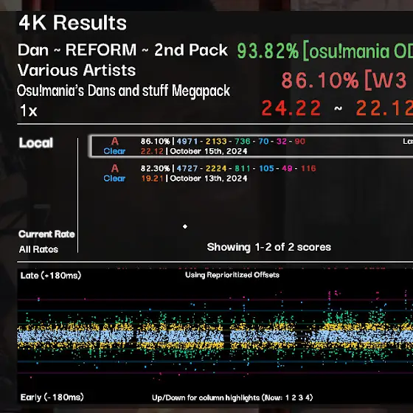413x413 pixels.
Task: Click the 116 miss count
Action: point(308,168)
